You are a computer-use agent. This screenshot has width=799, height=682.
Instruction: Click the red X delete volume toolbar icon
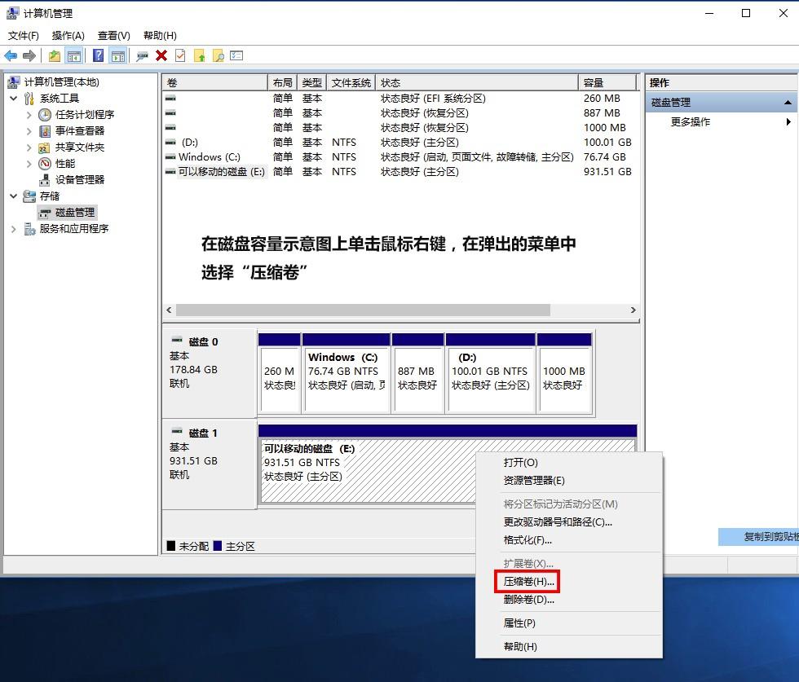point(161,55)
